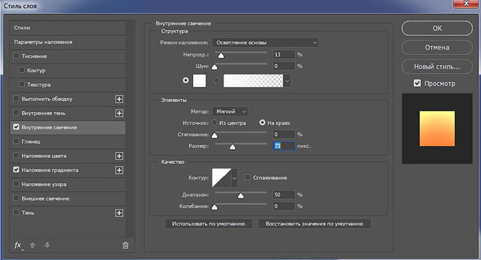The image size is (481, 260).
Task: Click the white glow color swatch
Action: click(x=200, y=81)
